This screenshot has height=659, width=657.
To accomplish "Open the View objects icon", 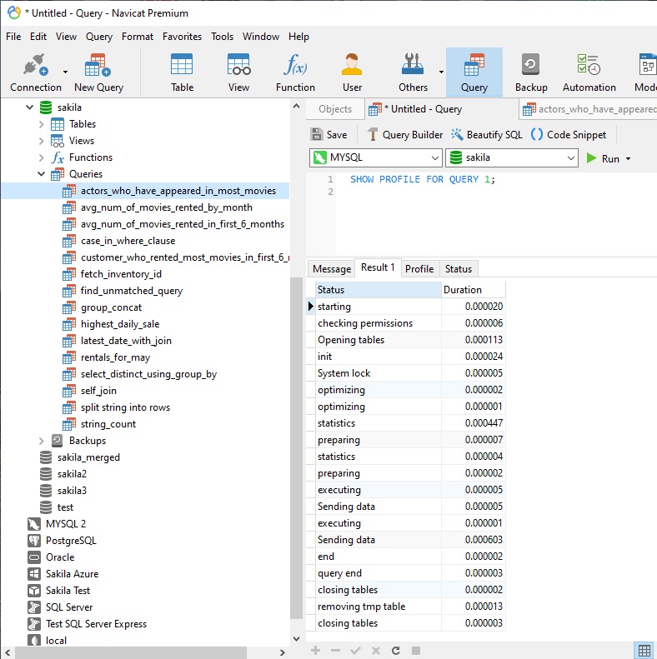I will [238, 72].
